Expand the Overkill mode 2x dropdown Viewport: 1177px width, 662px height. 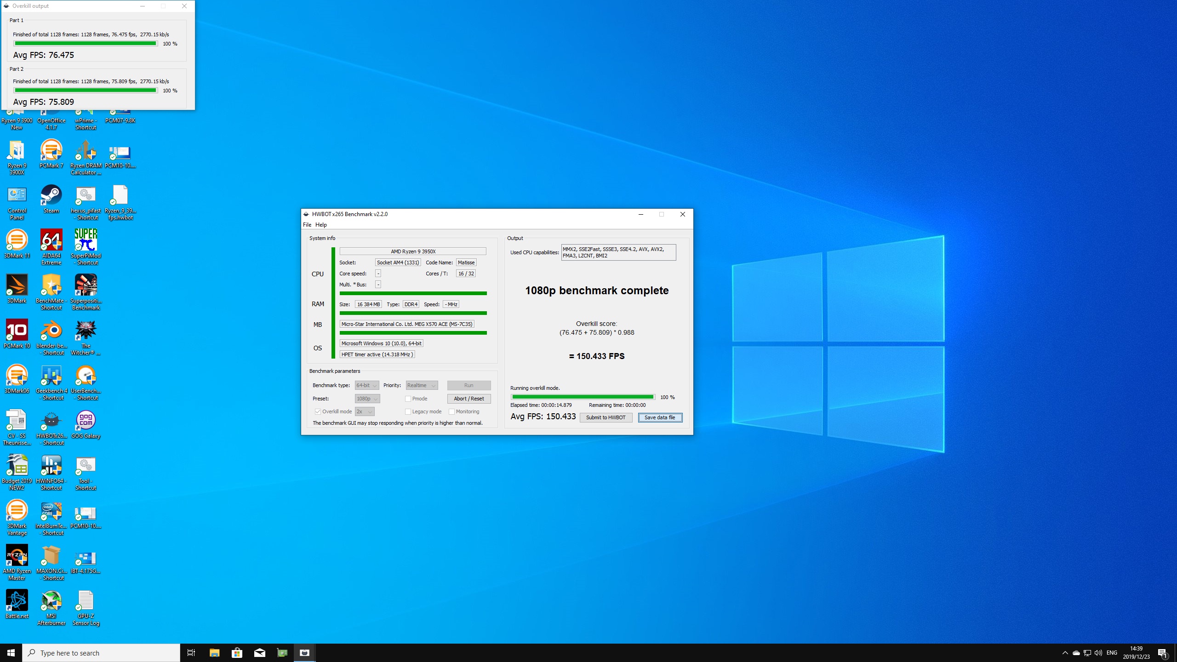365,411
